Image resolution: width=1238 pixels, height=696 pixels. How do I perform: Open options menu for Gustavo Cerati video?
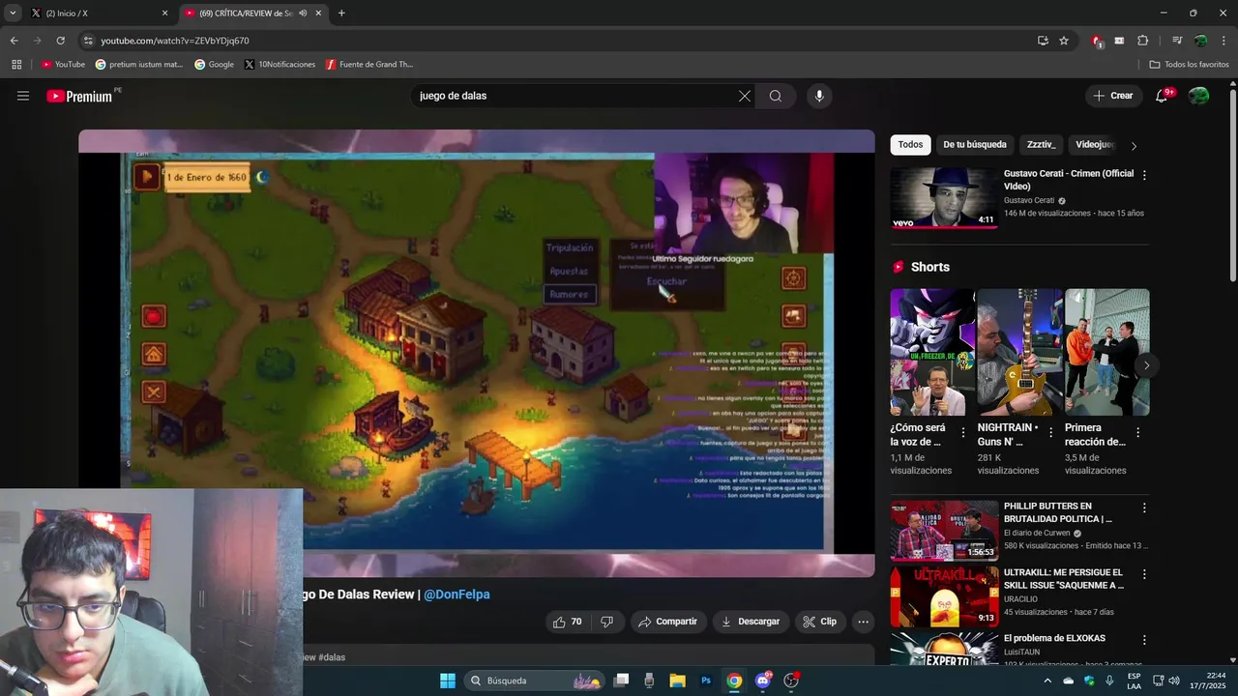(1144, 176)
